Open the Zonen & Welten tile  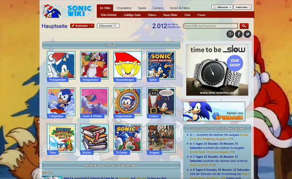click(x=94, y=101)
